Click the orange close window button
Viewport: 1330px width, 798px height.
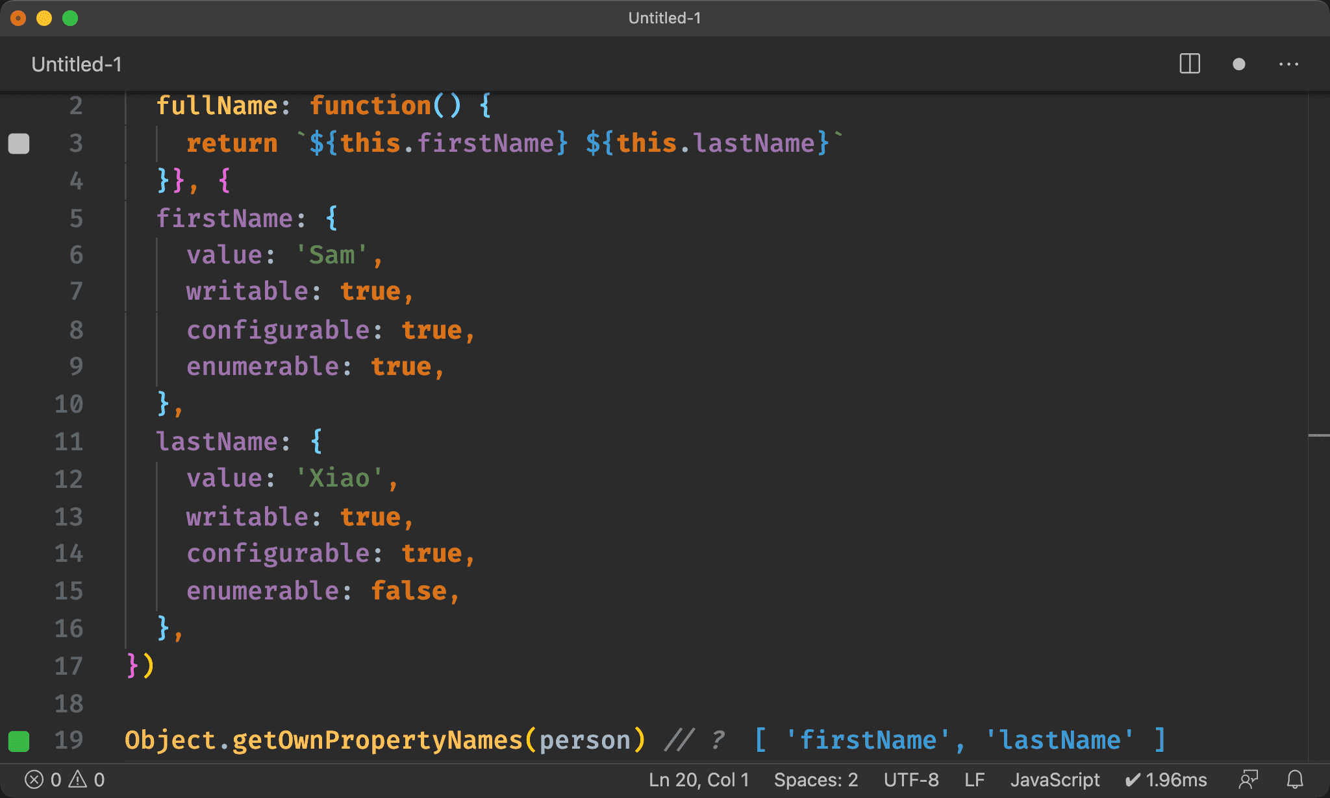(18, 18)
